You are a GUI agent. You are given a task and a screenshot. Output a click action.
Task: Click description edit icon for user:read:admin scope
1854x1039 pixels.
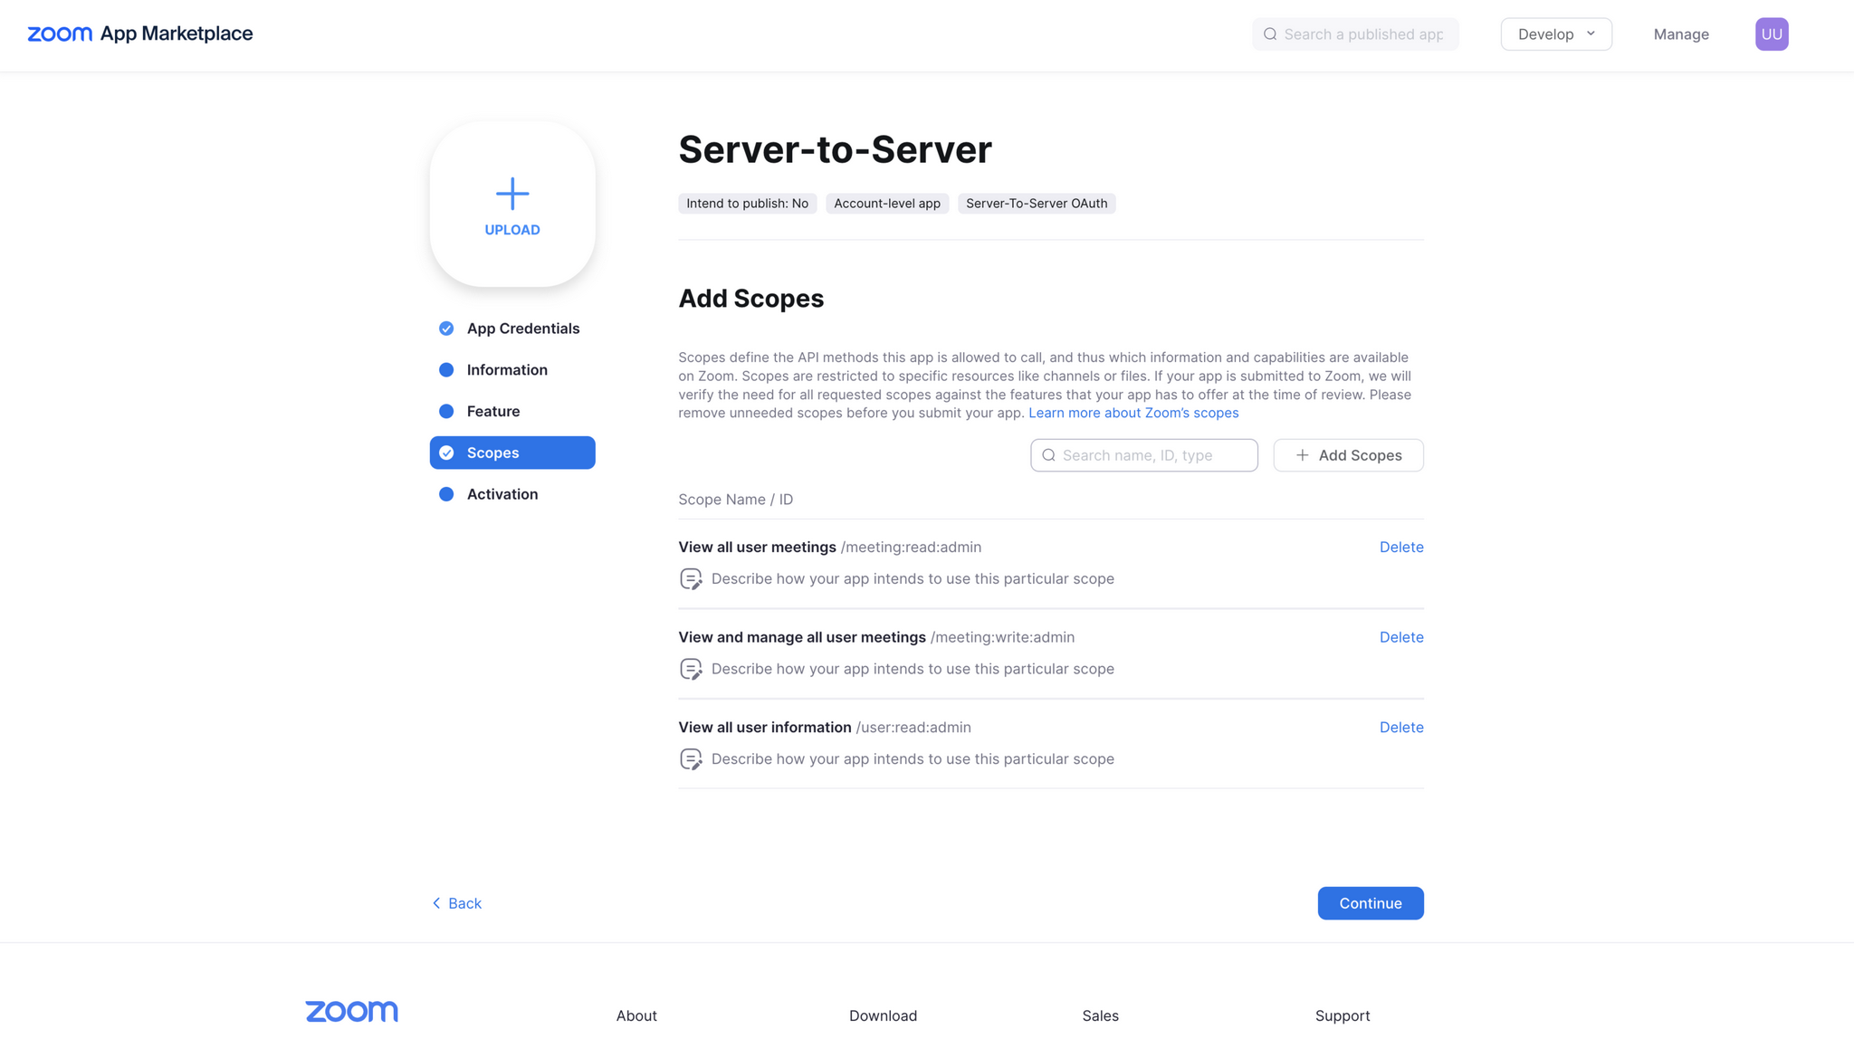click(691, 759)
